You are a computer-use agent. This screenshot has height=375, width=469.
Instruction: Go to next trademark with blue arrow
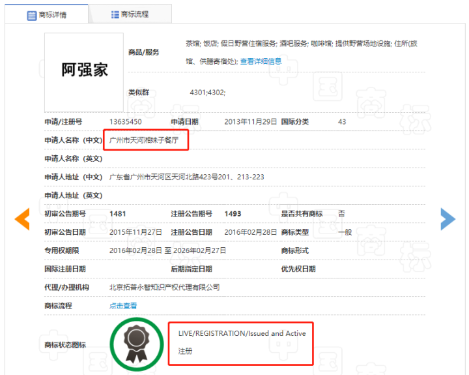tap(448, 219)
